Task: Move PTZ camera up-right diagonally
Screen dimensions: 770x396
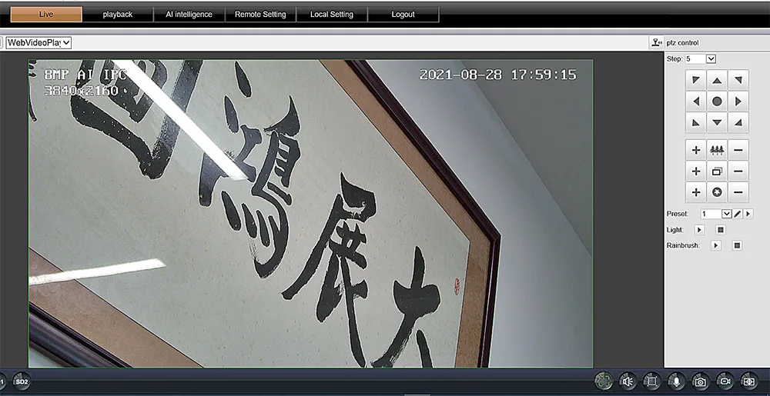Action: (738, 80)
